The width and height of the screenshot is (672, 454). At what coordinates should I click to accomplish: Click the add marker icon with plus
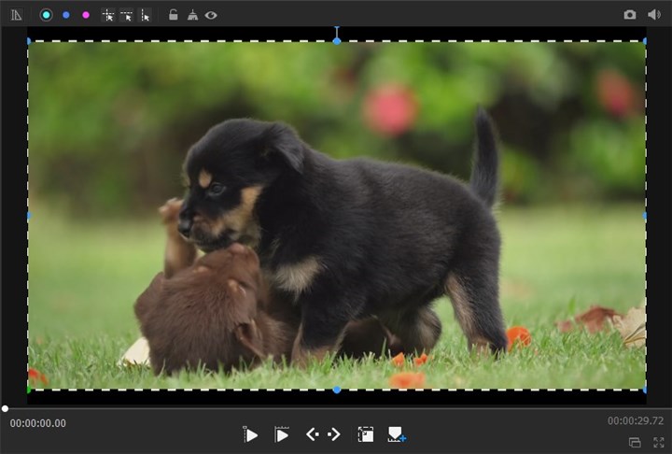pos(397,434)
